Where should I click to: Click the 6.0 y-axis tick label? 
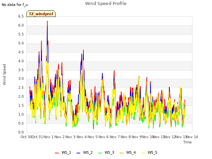click(x=21, y=25)
